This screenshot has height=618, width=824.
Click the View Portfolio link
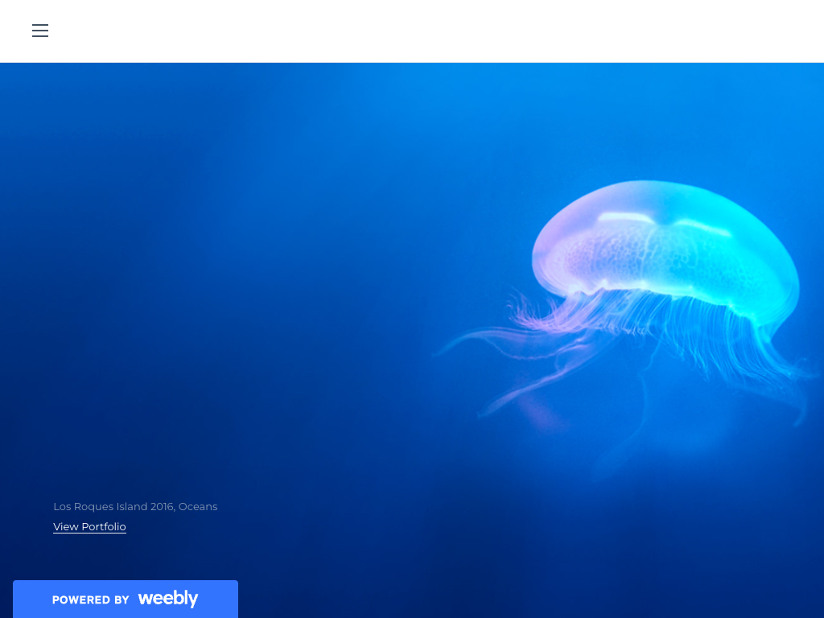point(89,526)
